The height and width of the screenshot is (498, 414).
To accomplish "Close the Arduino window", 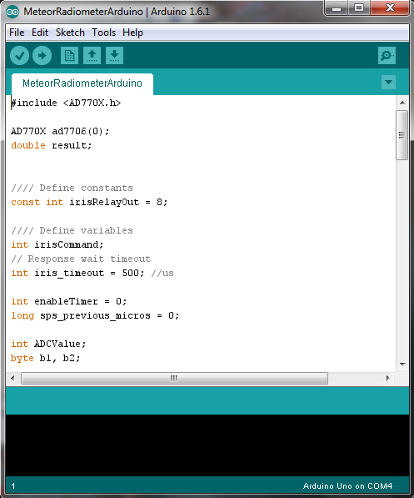I will tap(390, 8).
